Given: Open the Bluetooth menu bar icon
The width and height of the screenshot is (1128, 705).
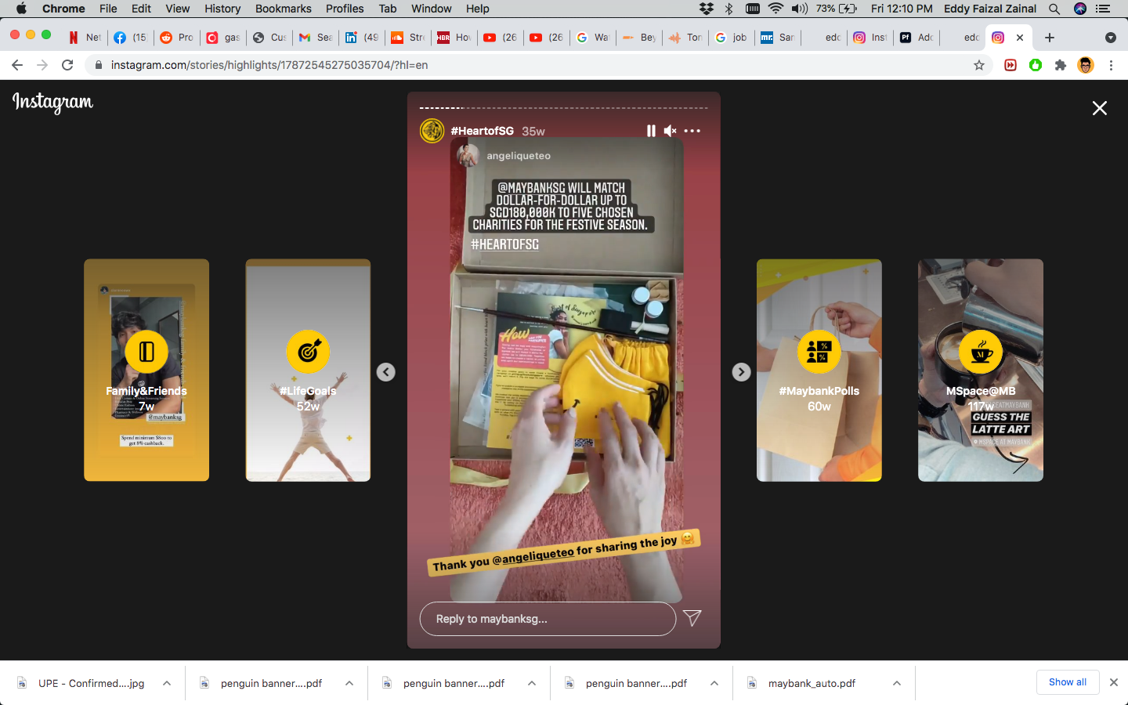Looking at the screenshot, I should (x=729, y=9).
